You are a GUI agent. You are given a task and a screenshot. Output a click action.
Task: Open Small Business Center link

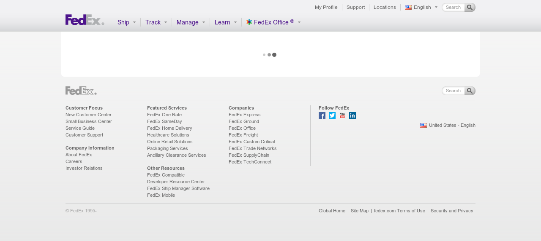pos(89,121)
